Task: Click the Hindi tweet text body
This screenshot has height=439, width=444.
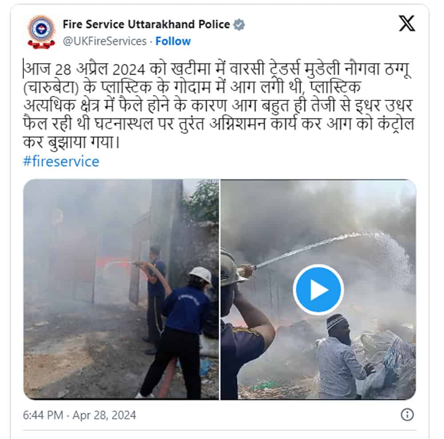Action: (x=219, y=106)
